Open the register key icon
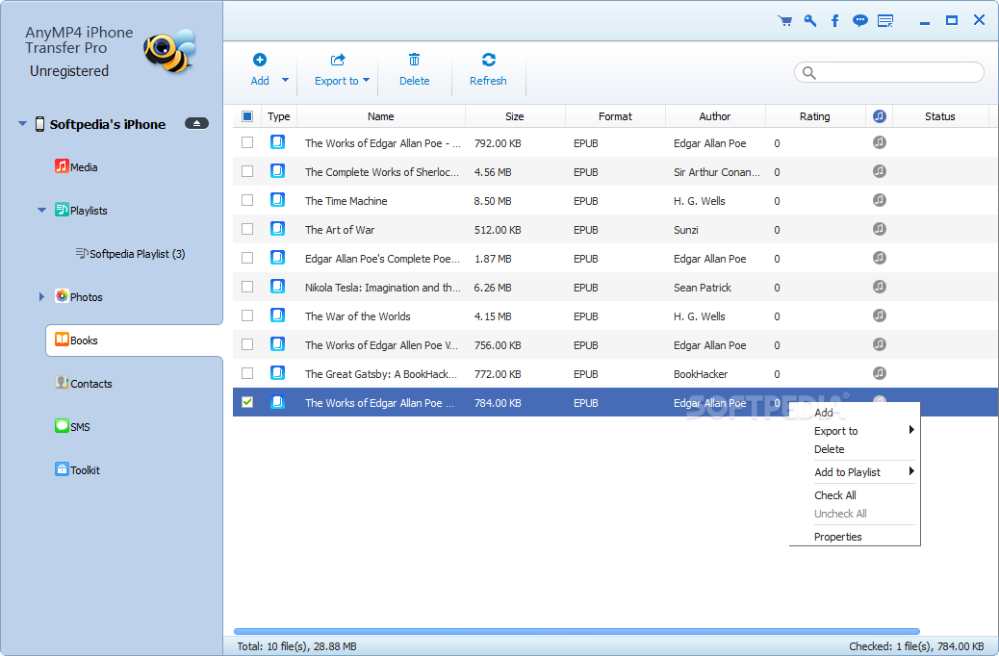The height and width of the screenshot is (656, 999). pyautogui.click(x=809, y=21)
